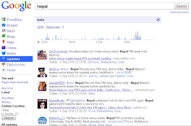The width and height of the screenshot is (191, 126).
Task: Switch to News results
Action: pyautogui.click(x=11, y=31)
